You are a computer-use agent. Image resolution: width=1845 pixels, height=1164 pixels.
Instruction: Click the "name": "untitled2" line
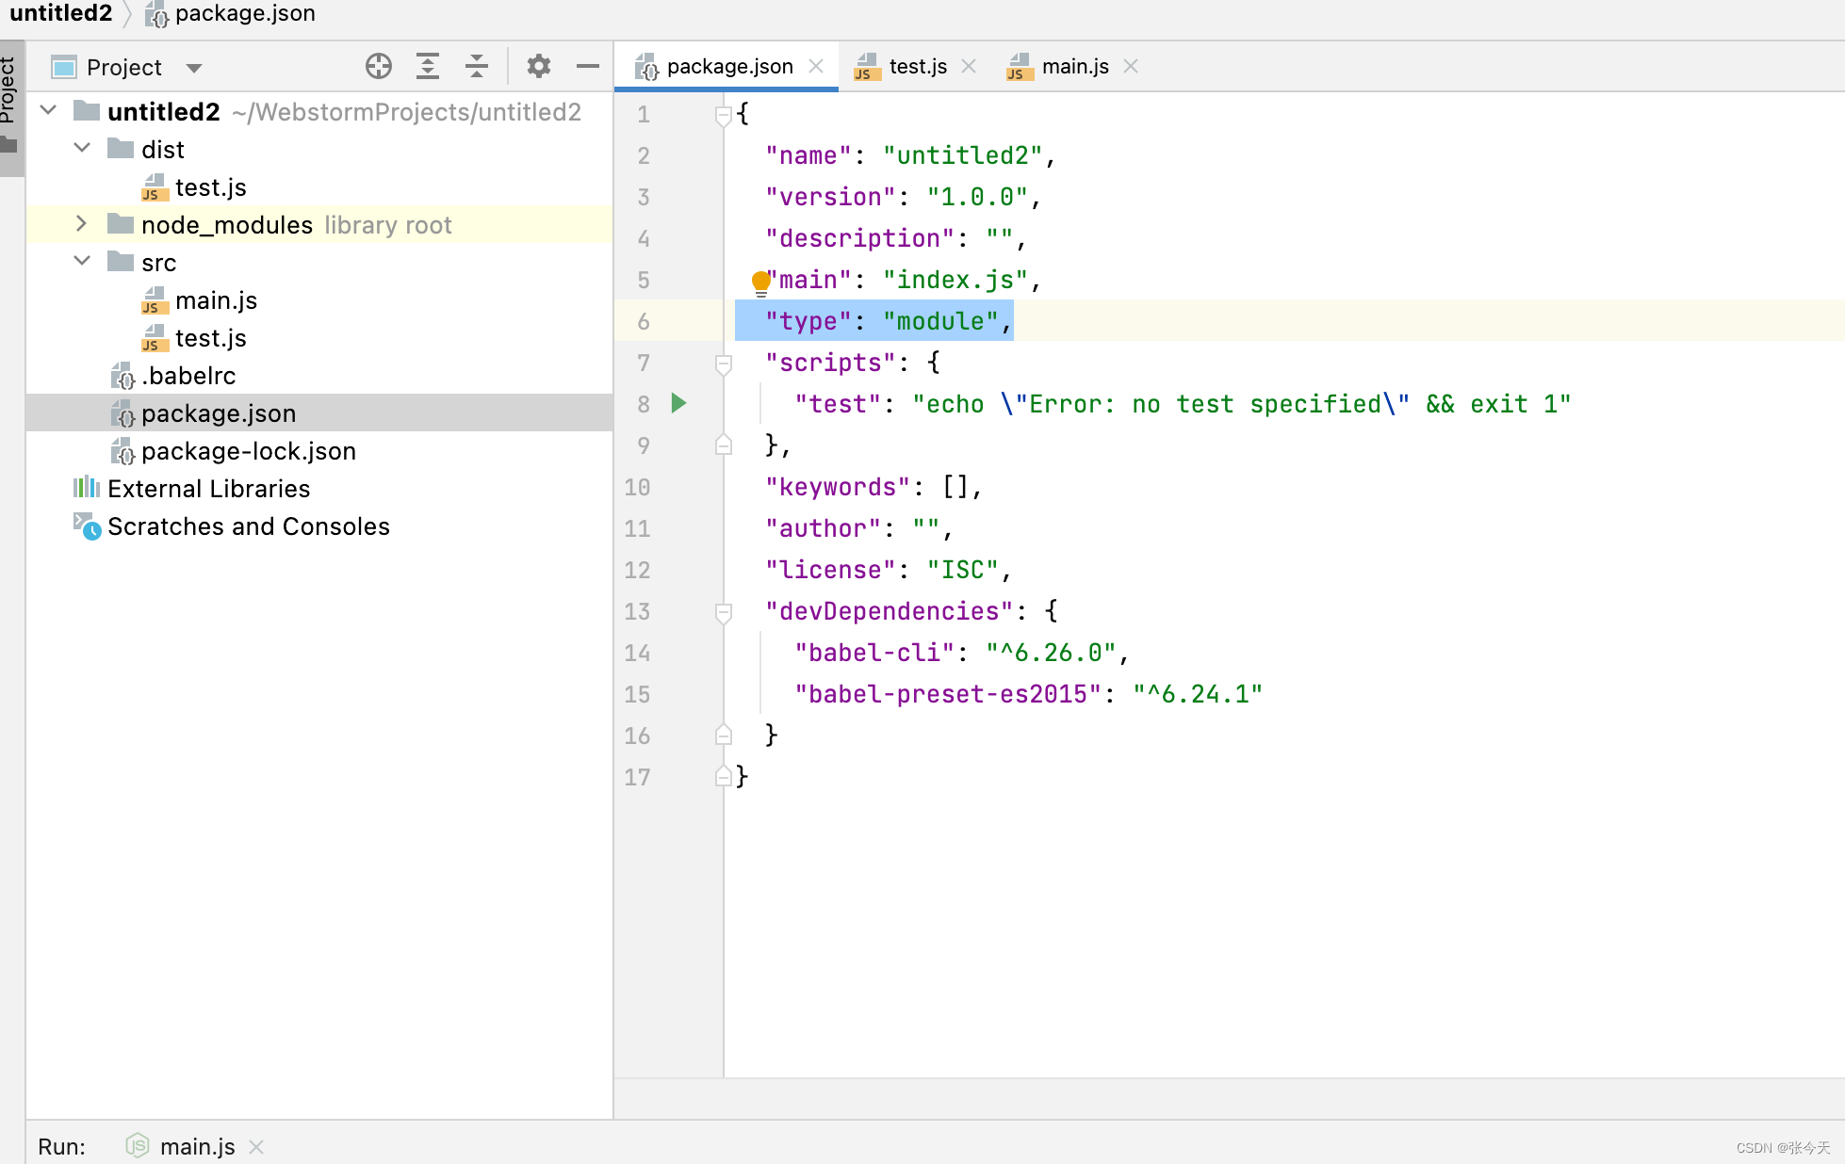[x=910, y=155]
